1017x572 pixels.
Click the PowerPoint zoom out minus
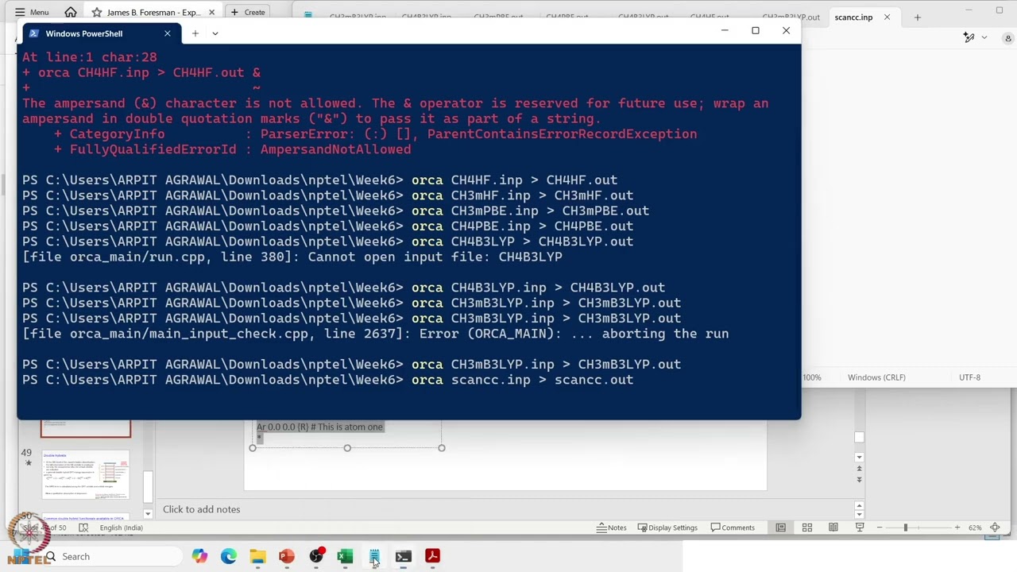click(x=880, y=528)
